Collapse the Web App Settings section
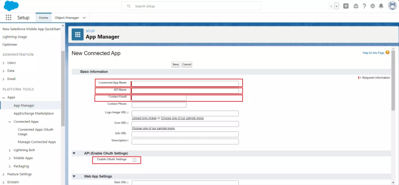The height and width of the screenshot is (185, 399). 74,176
